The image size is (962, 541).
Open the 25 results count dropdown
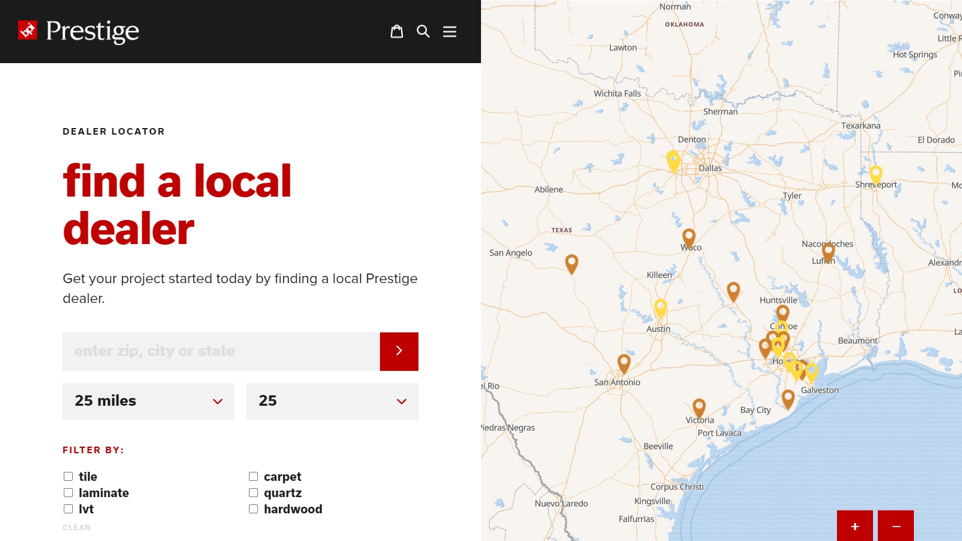point(332,402)
